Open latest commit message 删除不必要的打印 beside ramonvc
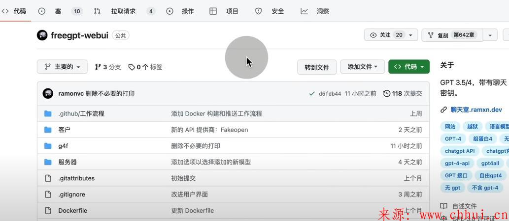 [110, 94]
